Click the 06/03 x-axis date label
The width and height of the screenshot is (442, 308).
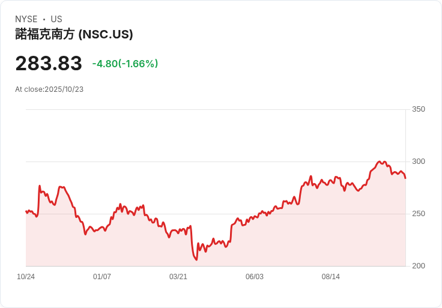tap(254, 277)
